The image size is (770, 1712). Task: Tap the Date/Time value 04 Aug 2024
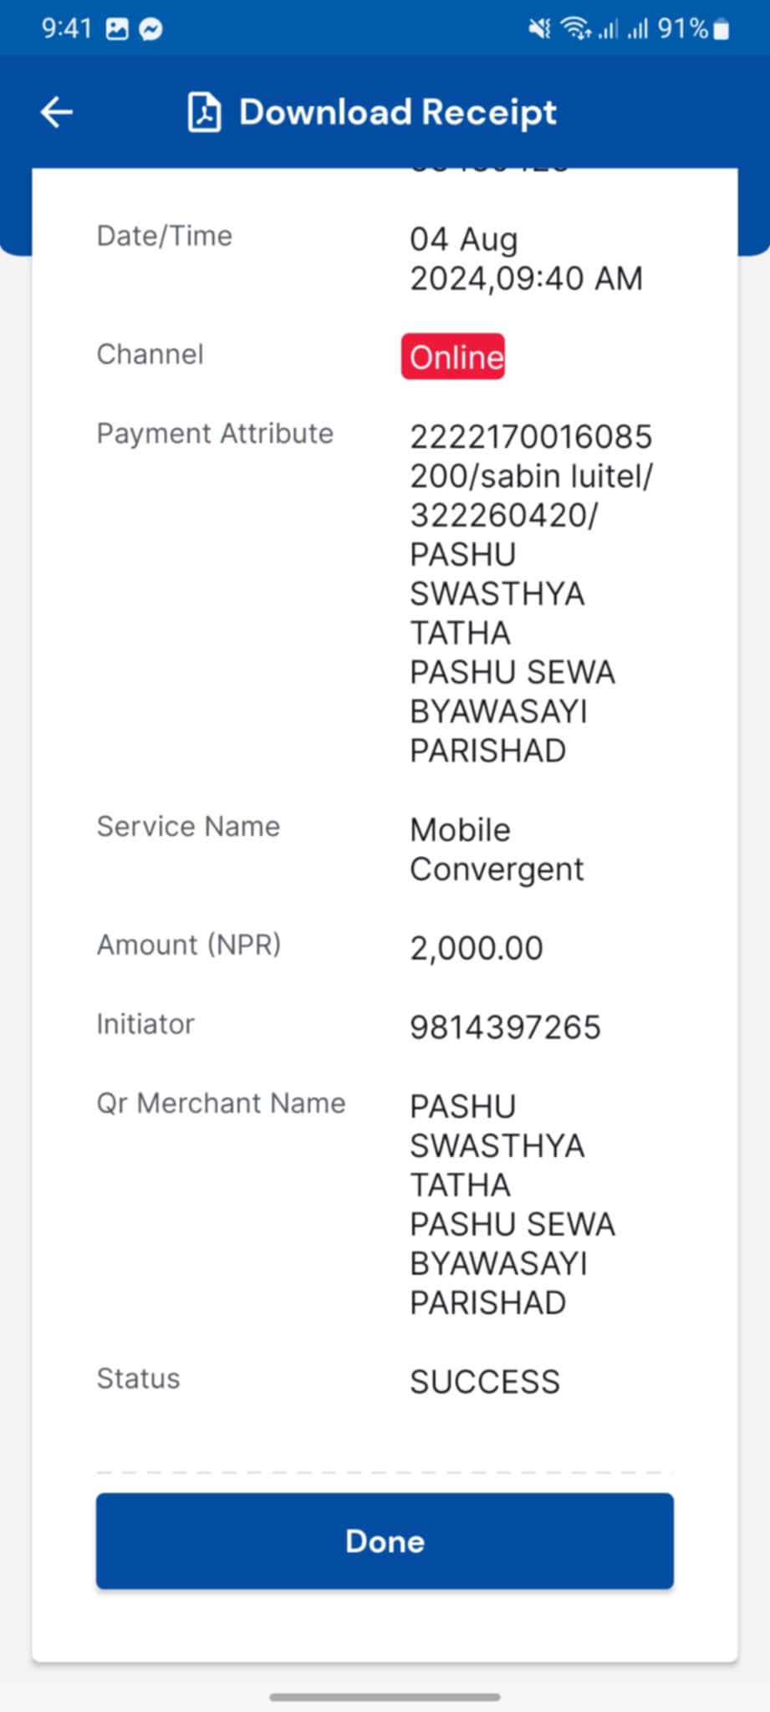[x=526, y=258]
